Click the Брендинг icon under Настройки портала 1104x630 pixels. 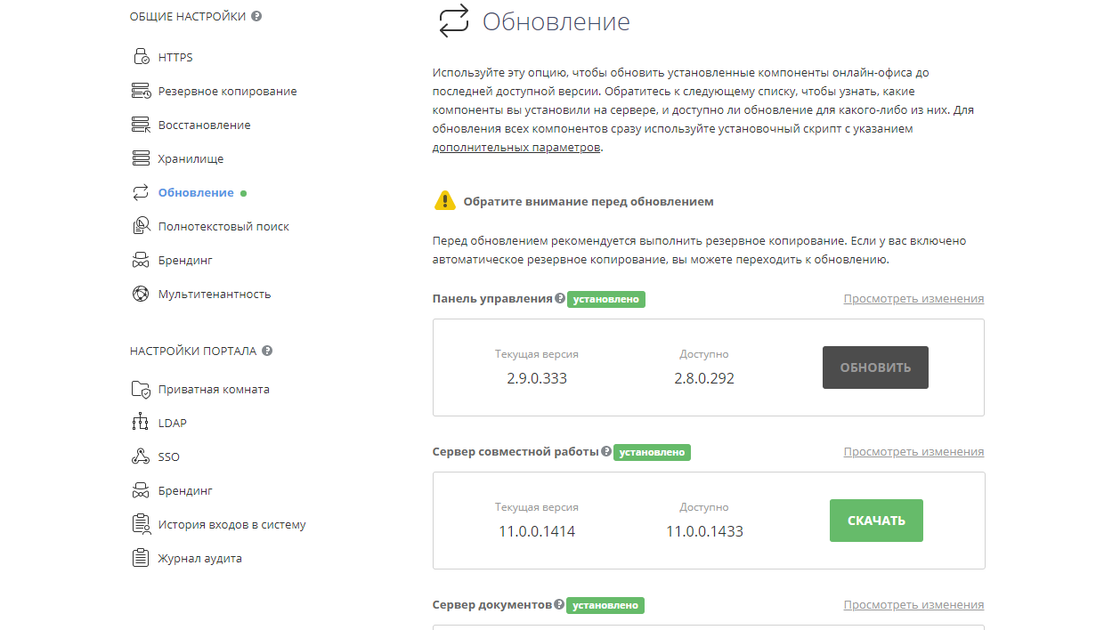coord(141,490)
